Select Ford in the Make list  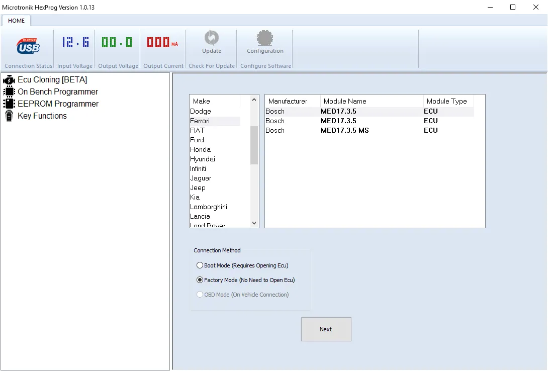215,140
